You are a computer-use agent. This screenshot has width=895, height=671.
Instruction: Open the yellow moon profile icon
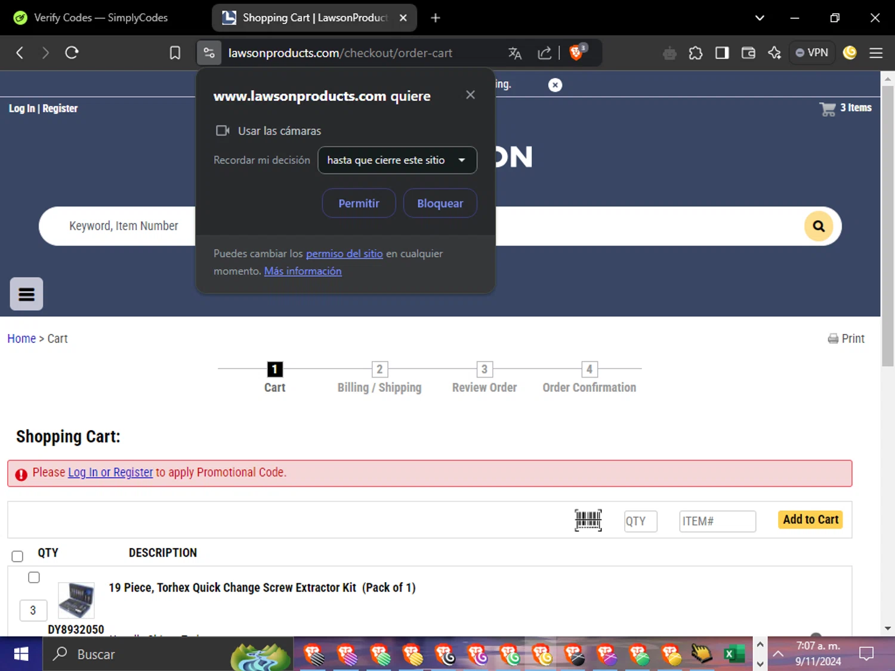[x=850, y=53]
